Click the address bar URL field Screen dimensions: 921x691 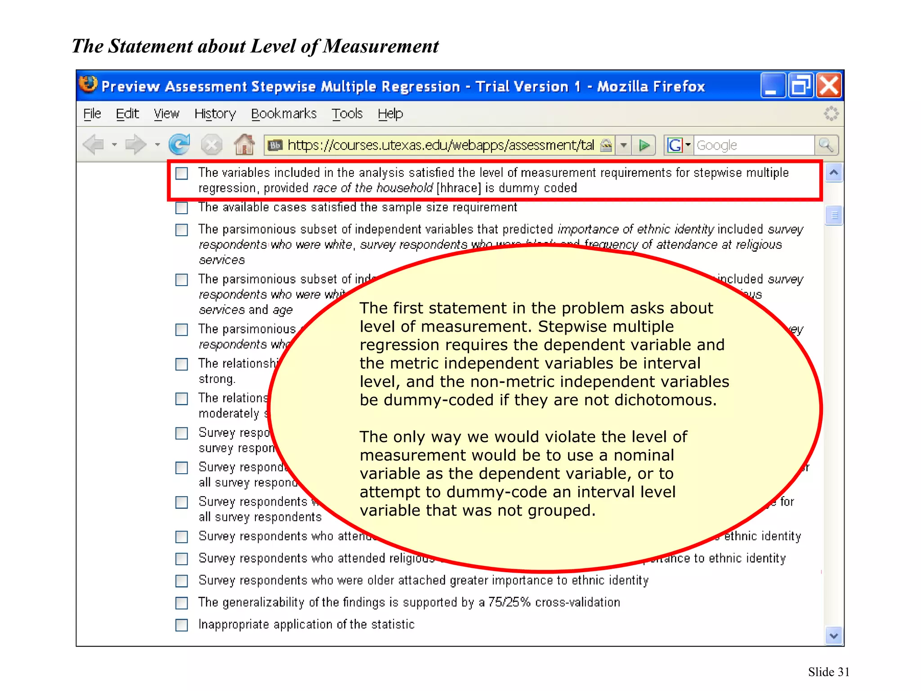(441, 145)
